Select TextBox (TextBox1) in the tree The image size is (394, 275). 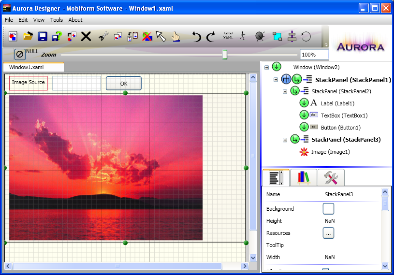(x=344, y=116)
